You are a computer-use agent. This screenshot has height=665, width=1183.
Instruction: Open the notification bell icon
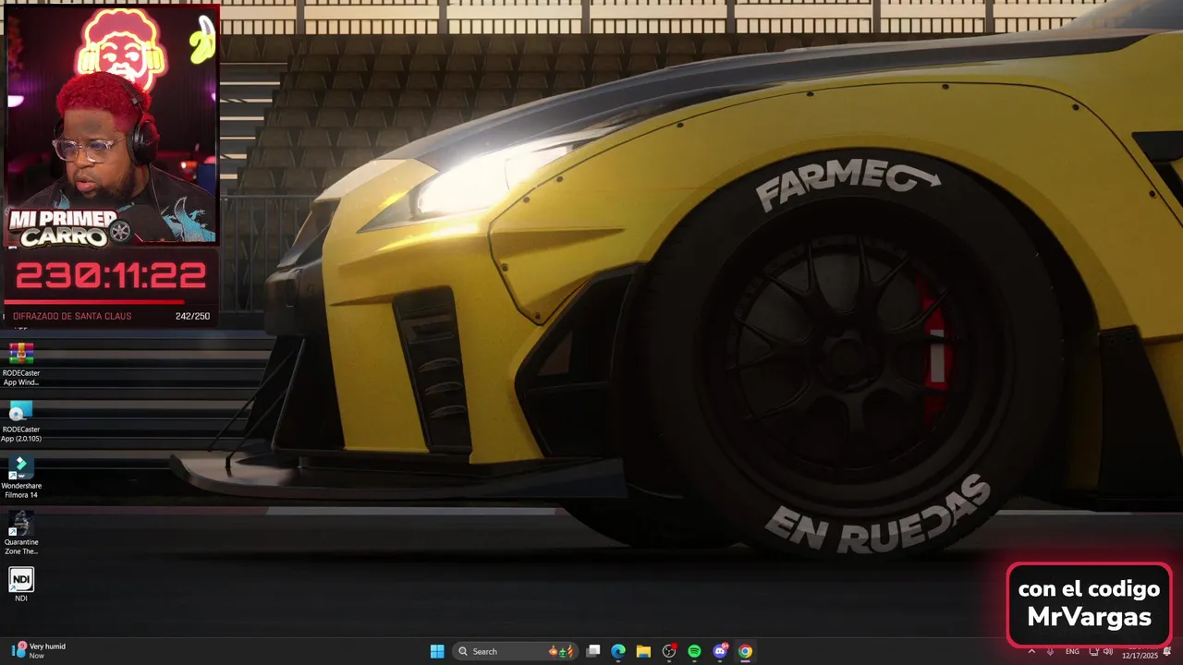click(1167, 651)
